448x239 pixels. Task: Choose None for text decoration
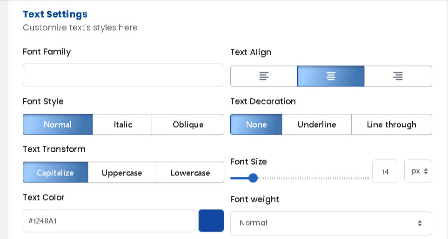[x=256, y=124]
